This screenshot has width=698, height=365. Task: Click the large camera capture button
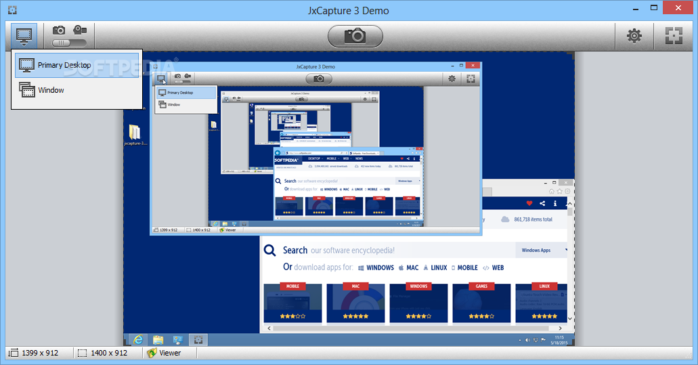pos(355,36)
